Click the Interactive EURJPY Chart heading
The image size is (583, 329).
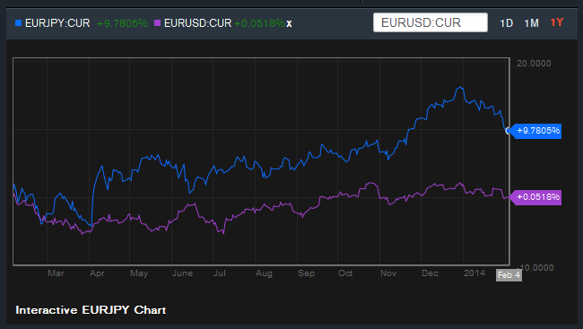click(x=91, y=310)
